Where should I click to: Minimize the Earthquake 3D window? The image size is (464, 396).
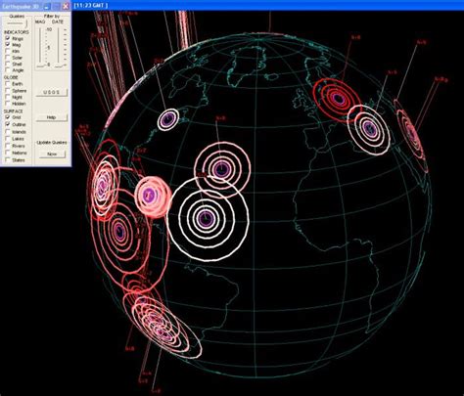tap(47, 6)
